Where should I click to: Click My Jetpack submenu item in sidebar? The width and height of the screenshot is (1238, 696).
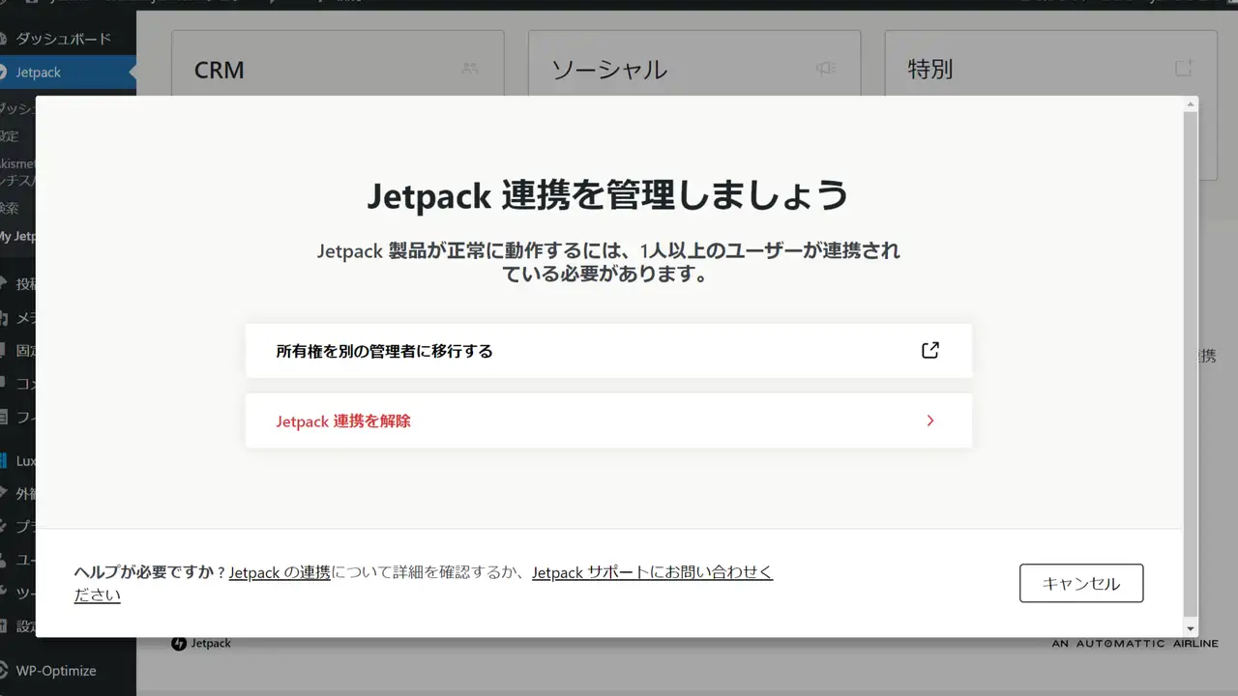(x=18, y=236)
